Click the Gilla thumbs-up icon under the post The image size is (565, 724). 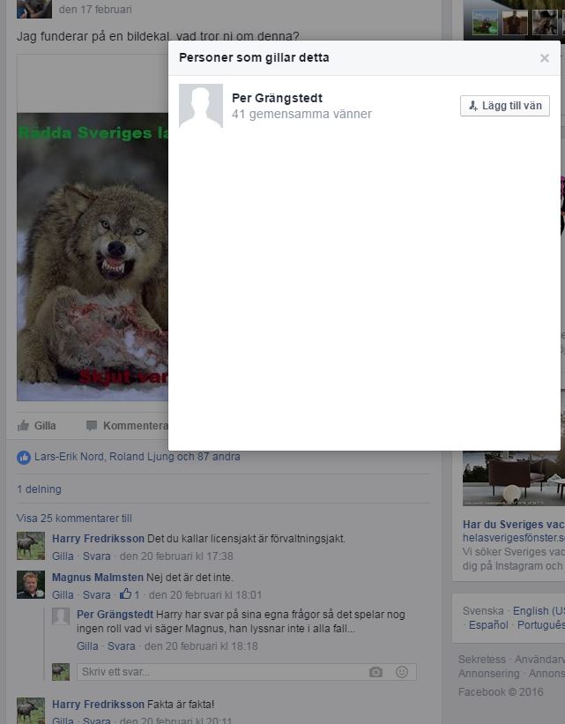[x=24, y=426]
